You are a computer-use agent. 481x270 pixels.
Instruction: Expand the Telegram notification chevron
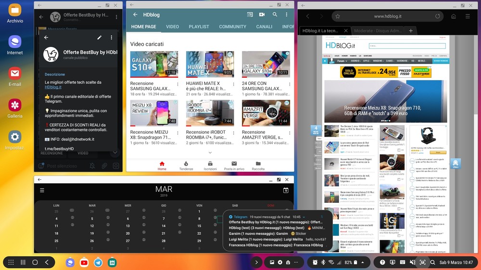(x=304, y=217)
